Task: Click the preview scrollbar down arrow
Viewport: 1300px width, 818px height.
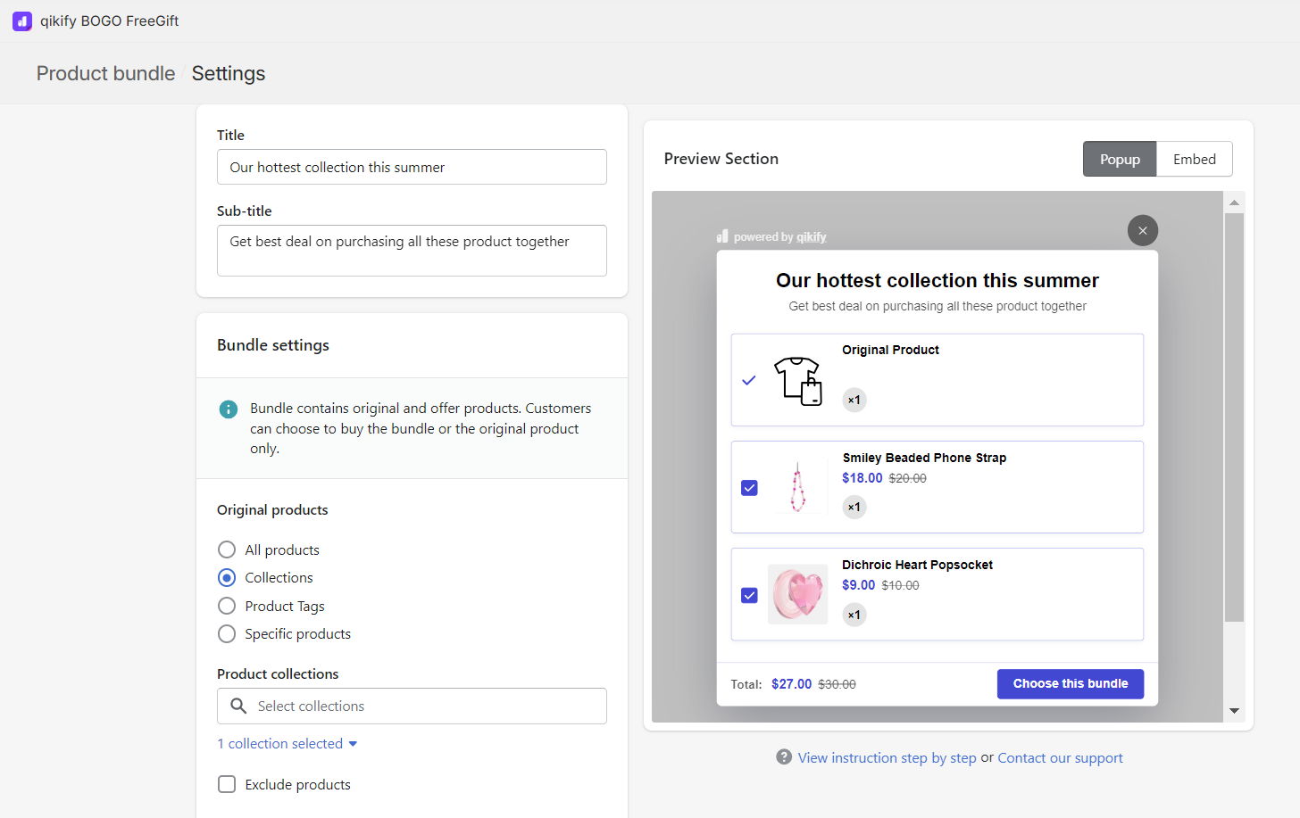Action: 1234,711
